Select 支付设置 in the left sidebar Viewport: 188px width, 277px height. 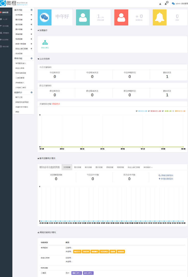(6, 26)
